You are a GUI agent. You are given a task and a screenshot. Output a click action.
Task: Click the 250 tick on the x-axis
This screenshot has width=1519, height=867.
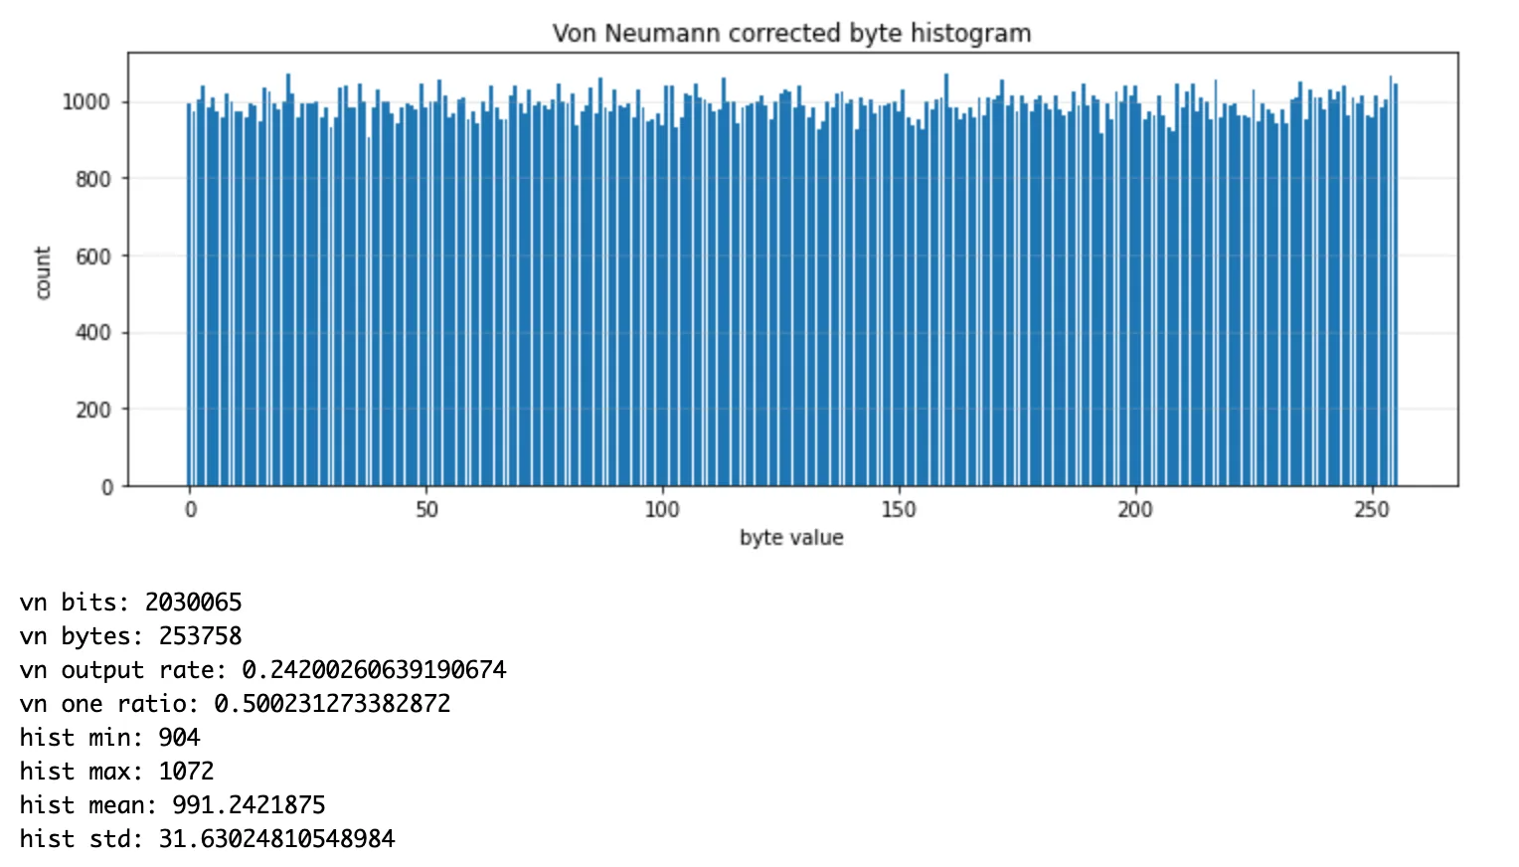(1372, 510)
